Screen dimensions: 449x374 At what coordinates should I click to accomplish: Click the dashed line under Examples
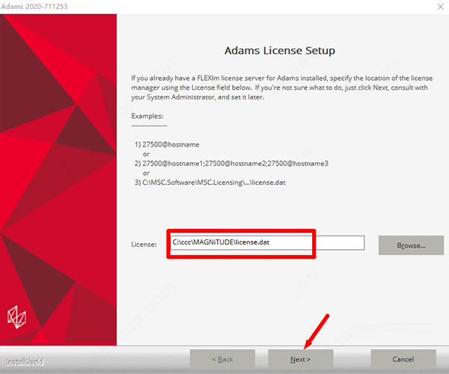tap(149, 125)
